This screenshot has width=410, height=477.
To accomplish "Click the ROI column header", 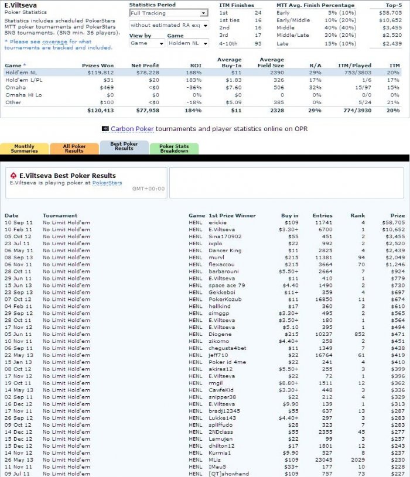I will [196, 66].
